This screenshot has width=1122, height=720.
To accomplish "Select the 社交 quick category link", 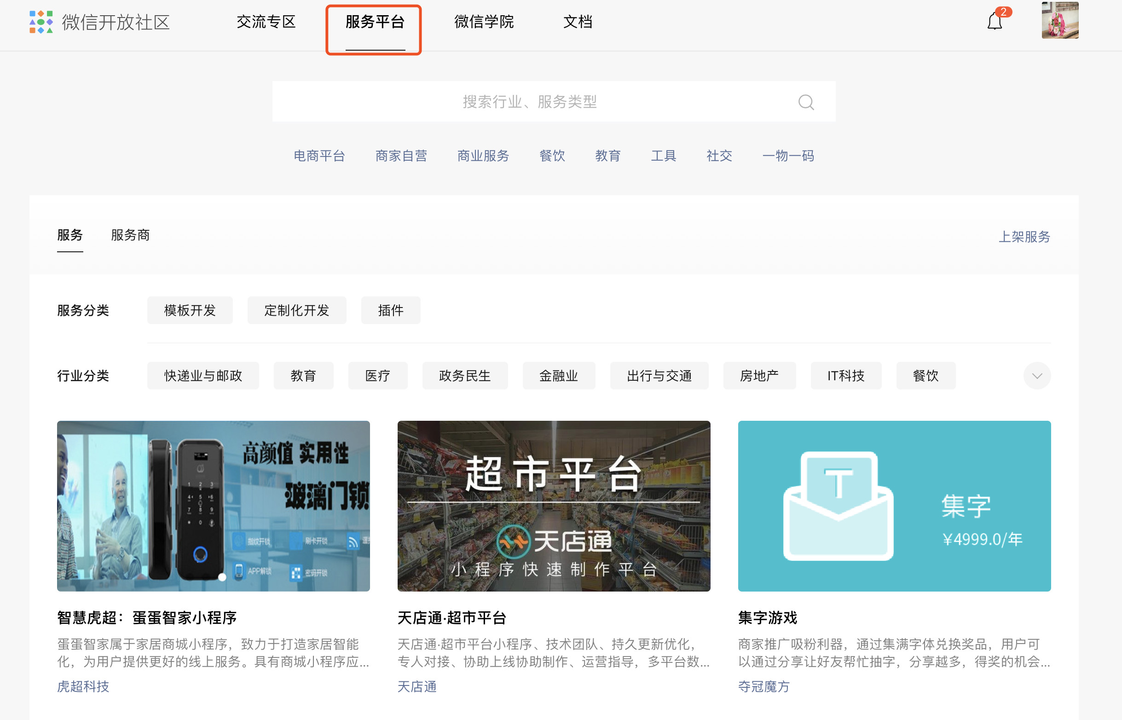I will [719, 156].
